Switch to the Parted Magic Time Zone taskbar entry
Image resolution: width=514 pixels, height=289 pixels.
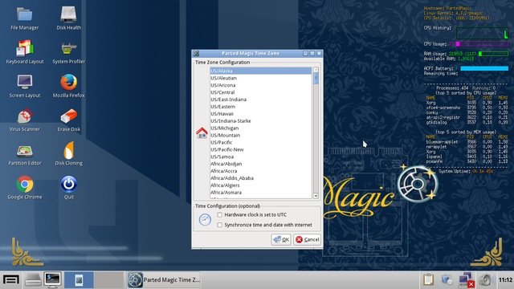tap(164, 280)
